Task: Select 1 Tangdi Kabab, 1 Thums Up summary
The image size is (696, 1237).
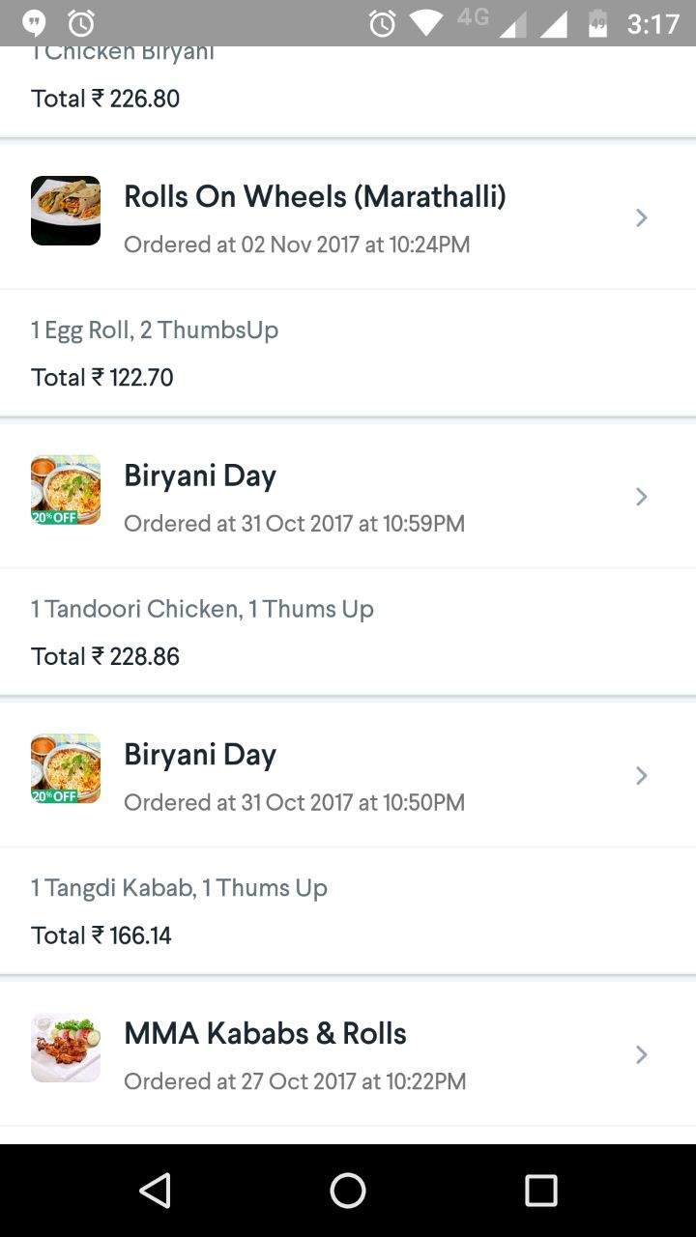Action: [179, 887]
